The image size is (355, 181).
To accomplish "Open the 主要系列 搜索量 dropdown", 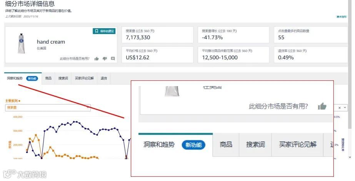I will coord(48,108).
